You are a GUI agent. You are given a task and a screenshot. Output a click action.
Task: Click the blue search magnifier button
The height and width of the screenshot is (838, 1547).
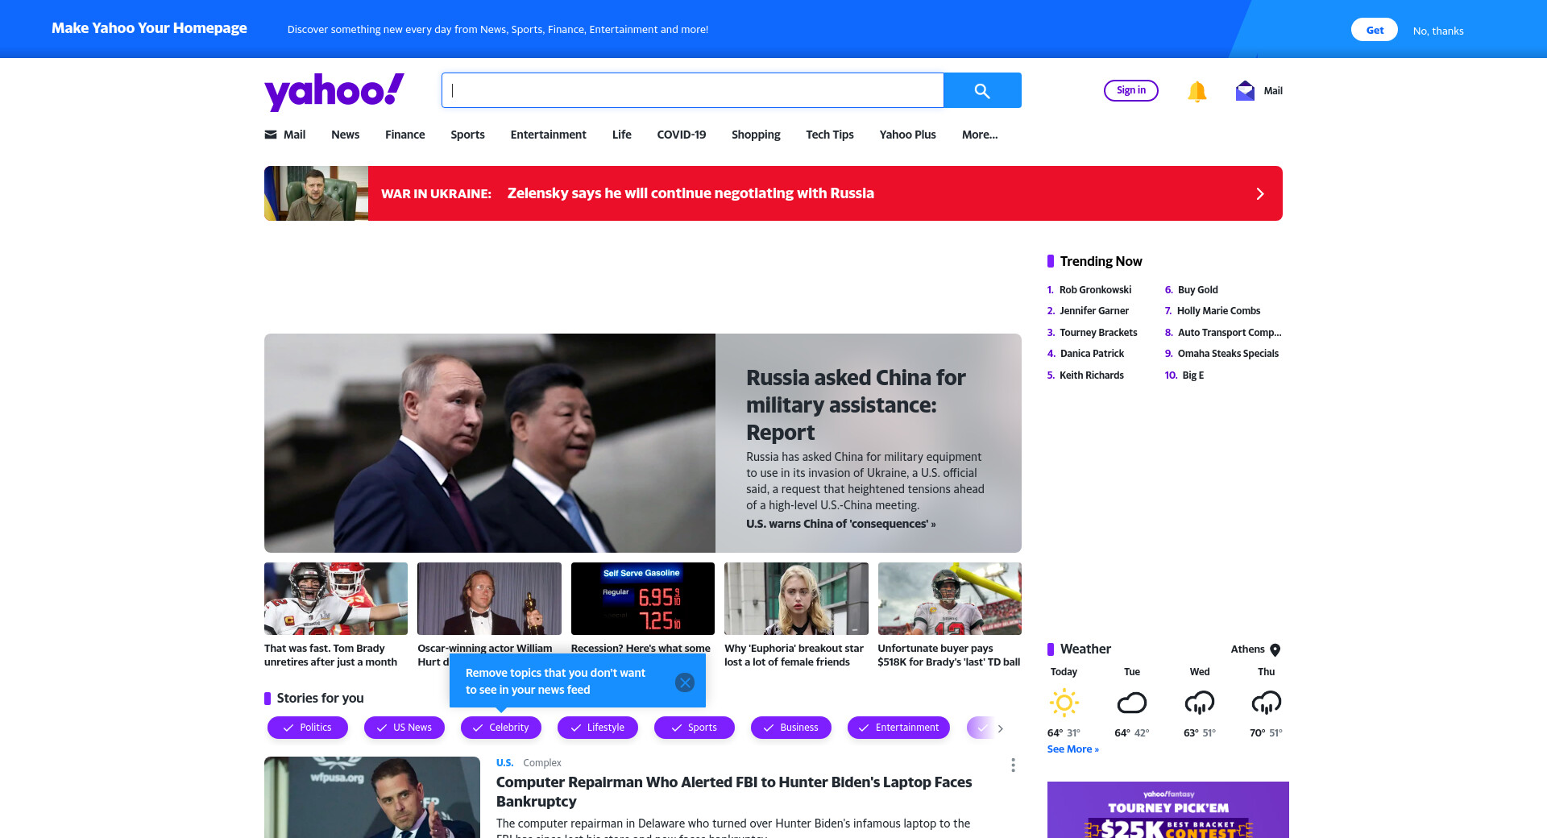click(982, 90)
